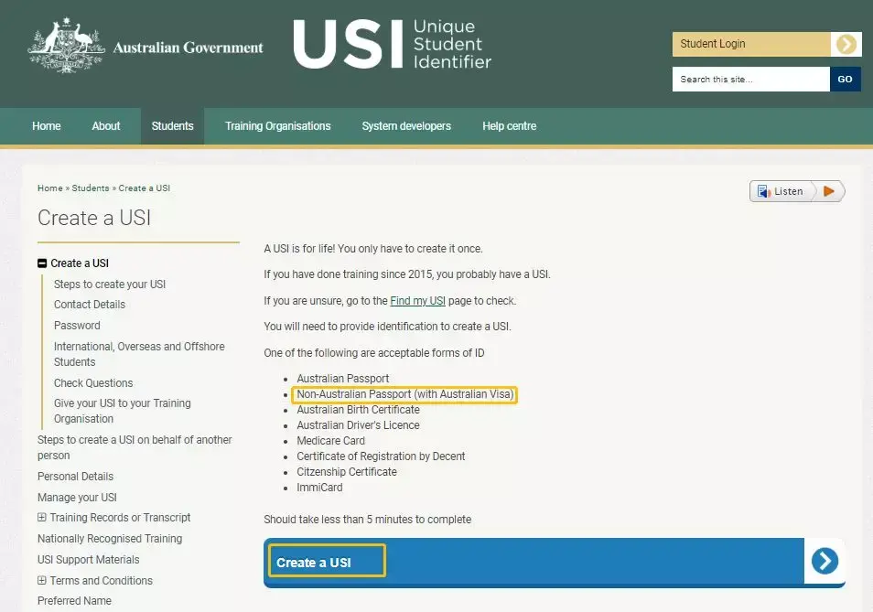Select the Students navigation tab

173,126
